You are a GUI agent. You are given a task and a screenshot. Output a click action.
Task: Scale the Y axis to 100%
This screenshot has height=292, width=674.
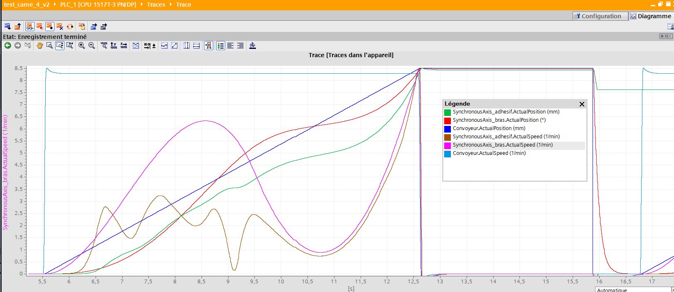[113, 46]
